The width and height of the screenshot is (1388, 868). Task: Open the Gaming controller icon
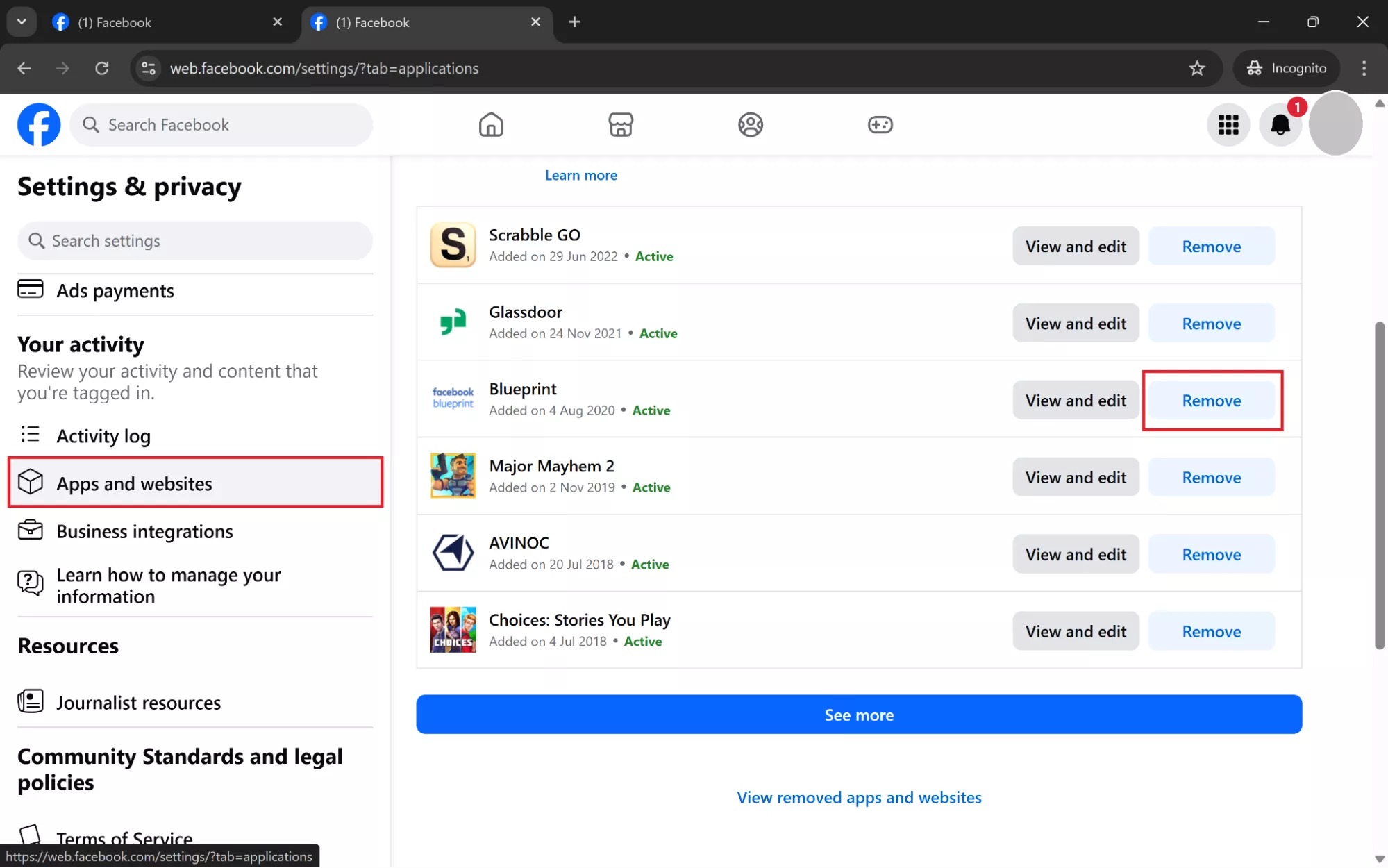880,125
